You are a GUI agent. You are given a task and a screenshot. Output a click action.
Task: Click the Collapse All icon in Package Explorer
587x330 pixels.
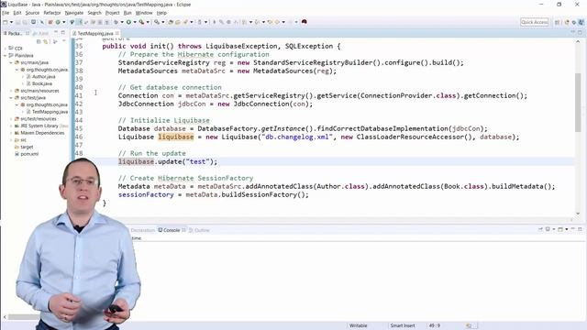[x=39, y=41]
